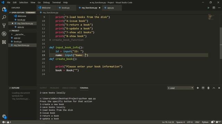Click the warnings count in status bar
The width and height of the screenshot is (222, 124).
[x=9, y=122]
